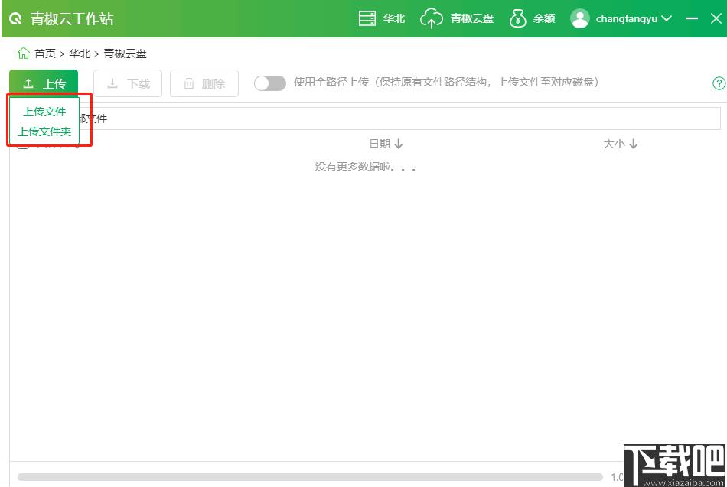Open 青椒云盘 cloud upload icon
Image resolution: width=727 pixels, height=487 pixels.
[x=431, y=18]
